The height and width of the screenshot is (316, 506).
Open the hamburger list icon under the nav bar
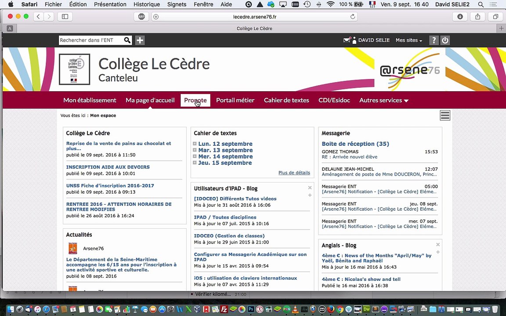445,115
